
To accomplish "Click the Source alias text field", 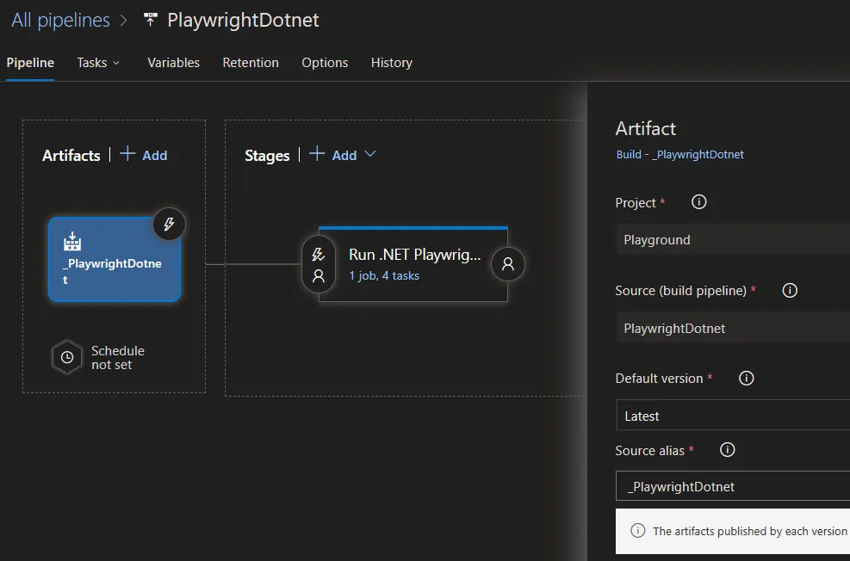I will (x=732, y=486).
